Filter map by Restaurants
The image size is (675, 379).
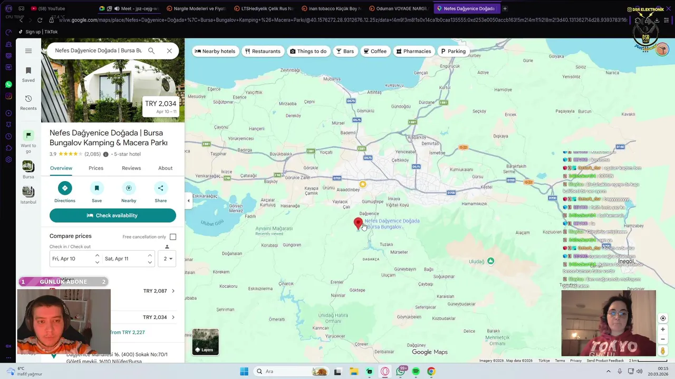[263, 51]
